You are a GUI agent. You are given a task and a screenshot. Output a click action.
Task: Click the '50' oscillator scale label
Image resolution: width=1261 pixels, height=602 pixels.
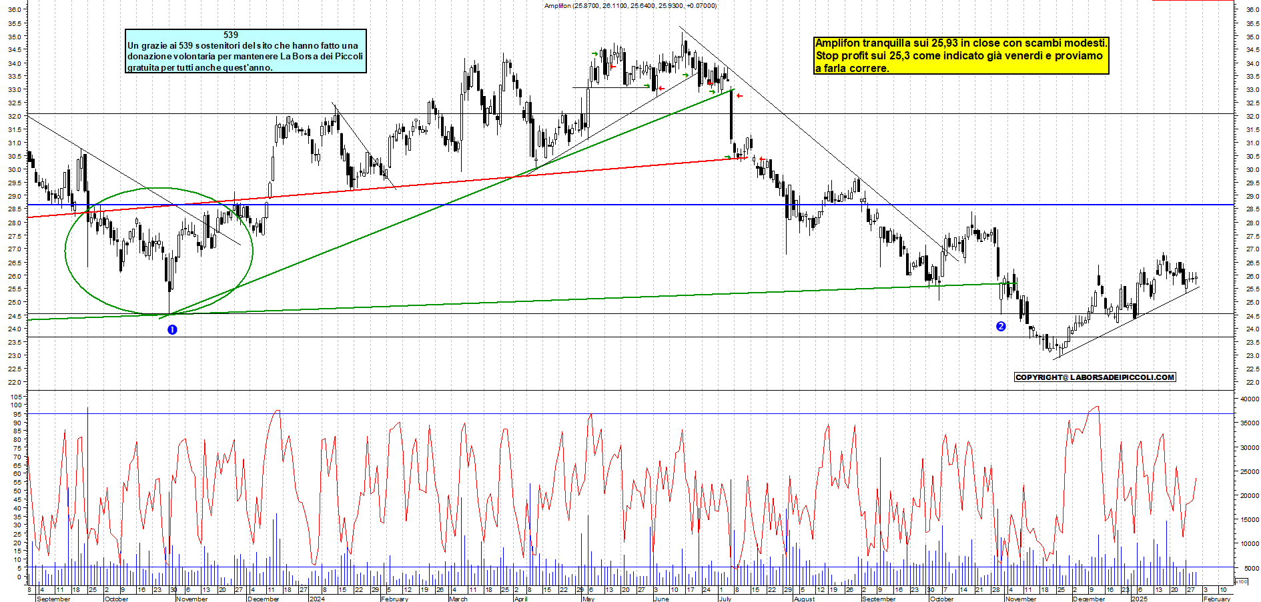(x=18, y=491)
